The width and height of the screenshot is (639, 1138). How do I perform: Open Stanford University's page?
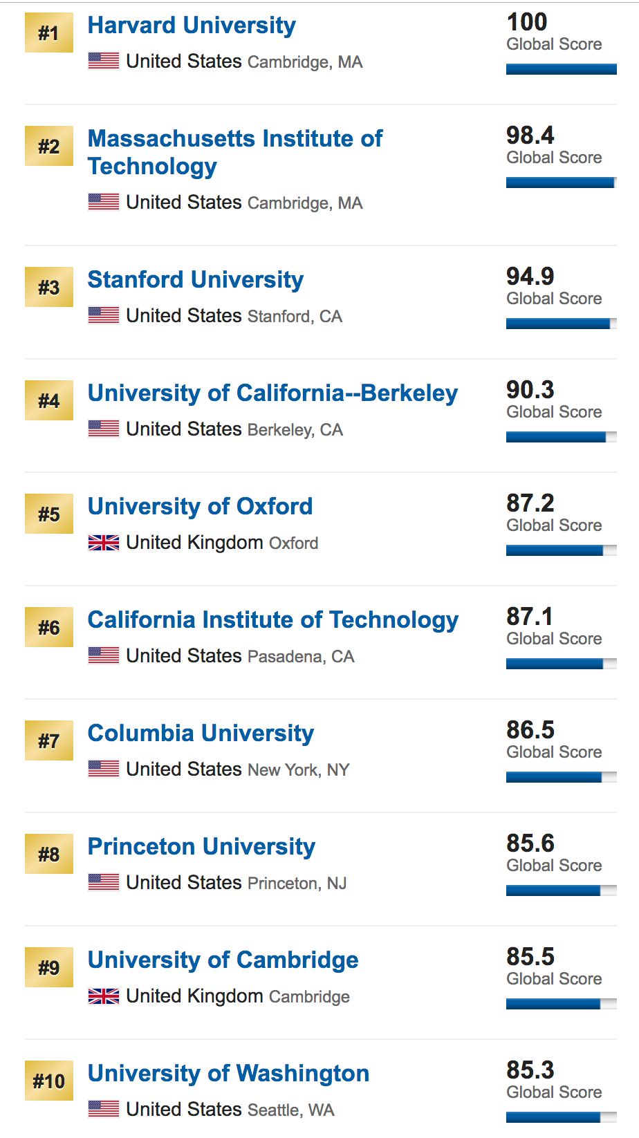click(195, 280)
